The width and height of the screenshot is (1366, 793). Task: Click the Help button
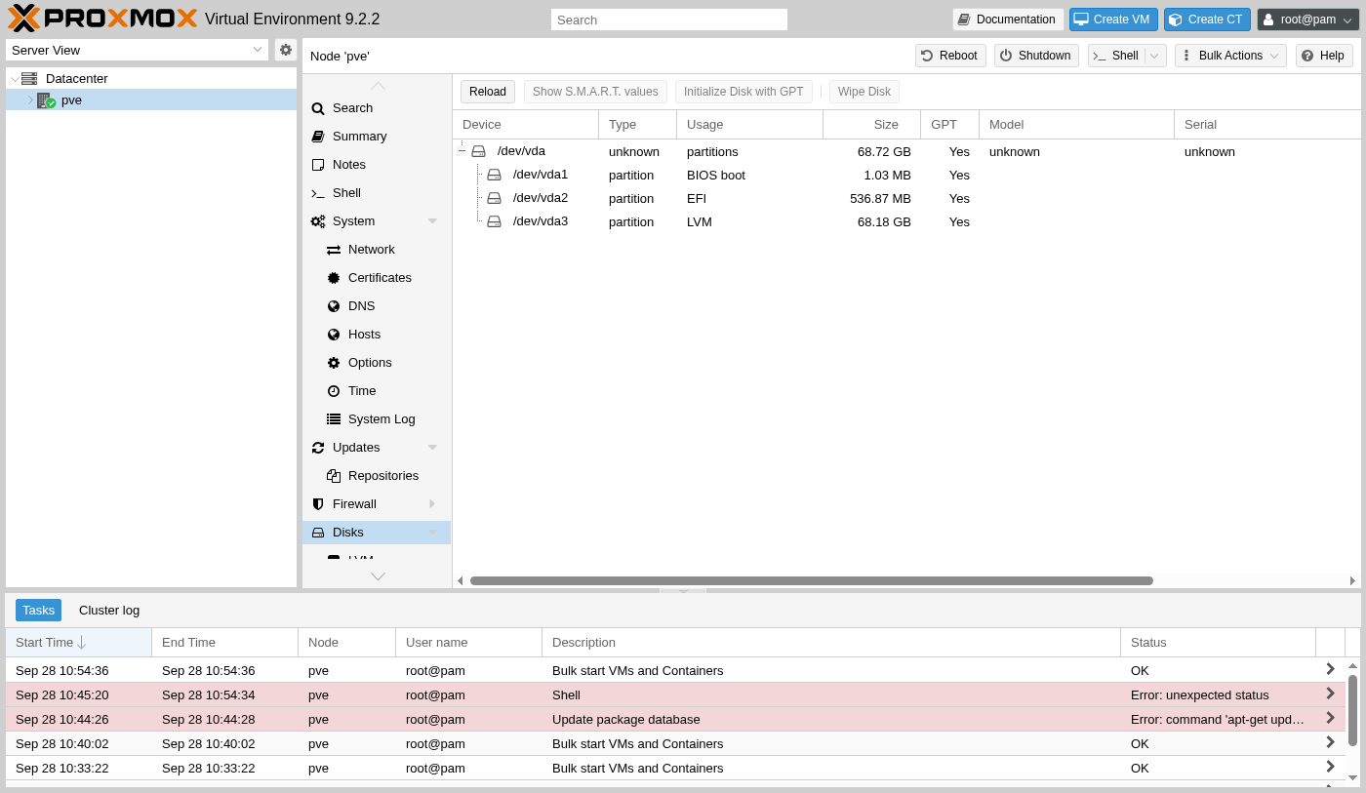pos(1324,56)
